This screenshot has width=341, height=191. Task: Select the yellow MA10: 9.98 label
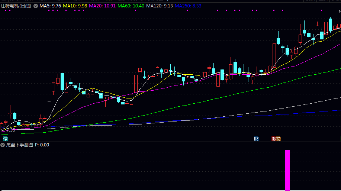click(75, 6)
